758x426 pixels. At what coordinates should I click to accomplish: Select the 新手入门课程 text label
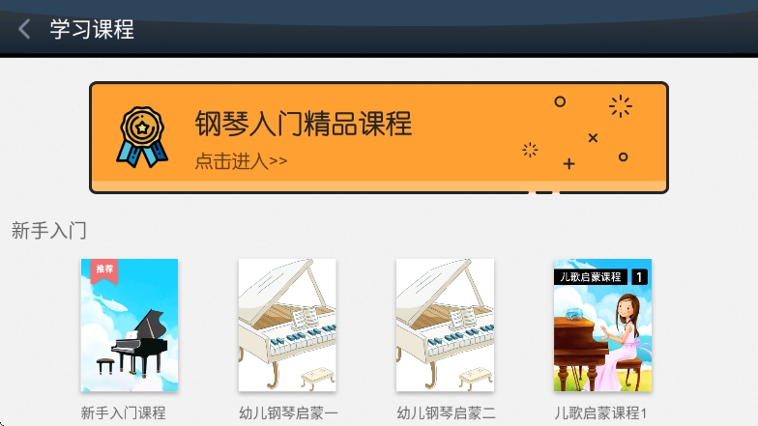124,413
